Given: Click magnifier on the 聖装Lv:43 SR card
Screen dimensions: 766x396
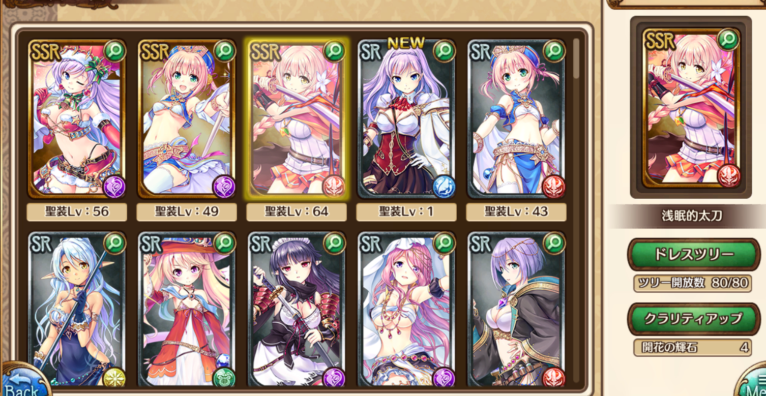Looking at the screenshot, I should (x=554, y=51).
